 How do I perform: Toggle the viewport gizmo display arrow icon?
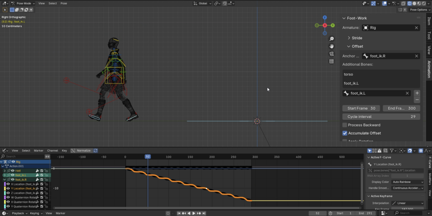point(373,3)
